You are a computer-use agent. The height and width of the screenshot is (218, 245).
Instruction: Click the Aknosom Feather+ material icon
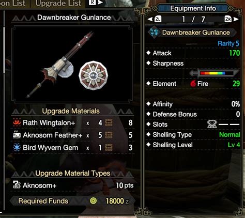click(x=17, y=135)
